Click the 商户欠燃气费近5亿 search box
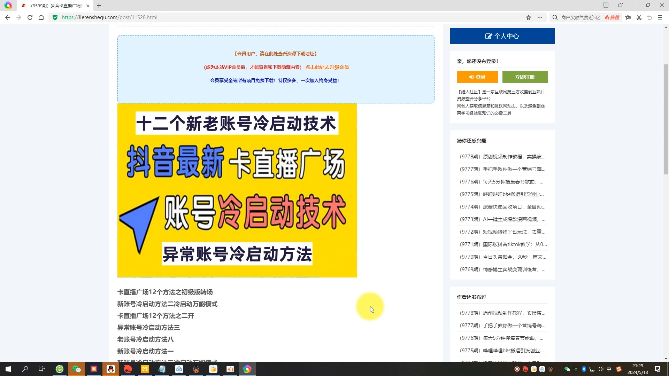 point(580,17)
